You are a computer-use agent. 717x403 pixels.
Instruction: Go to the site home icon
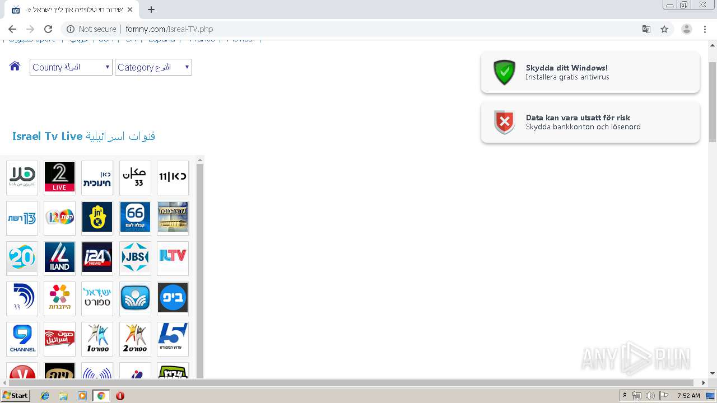[x=15, y=66]
